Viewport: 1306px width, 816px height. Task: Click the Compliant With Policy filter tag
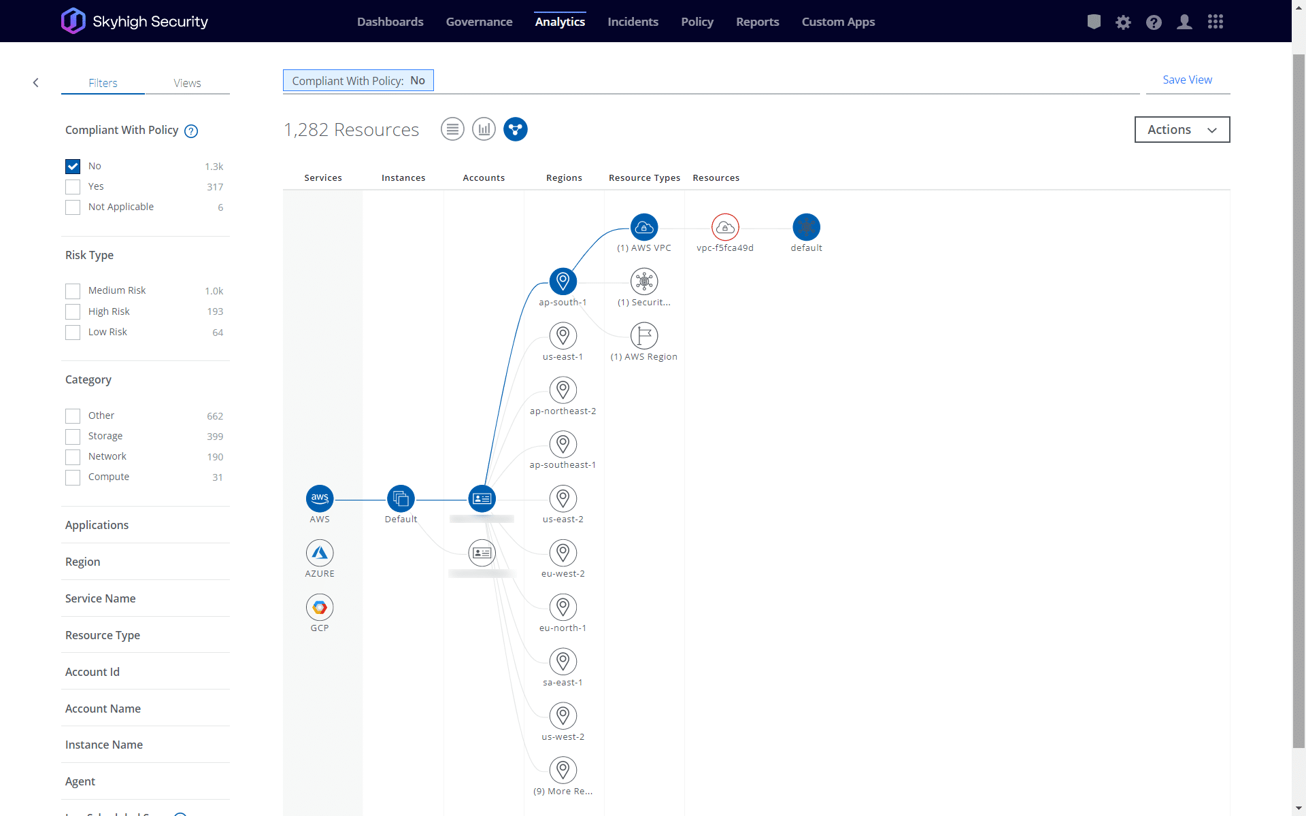tap(358, 81)
